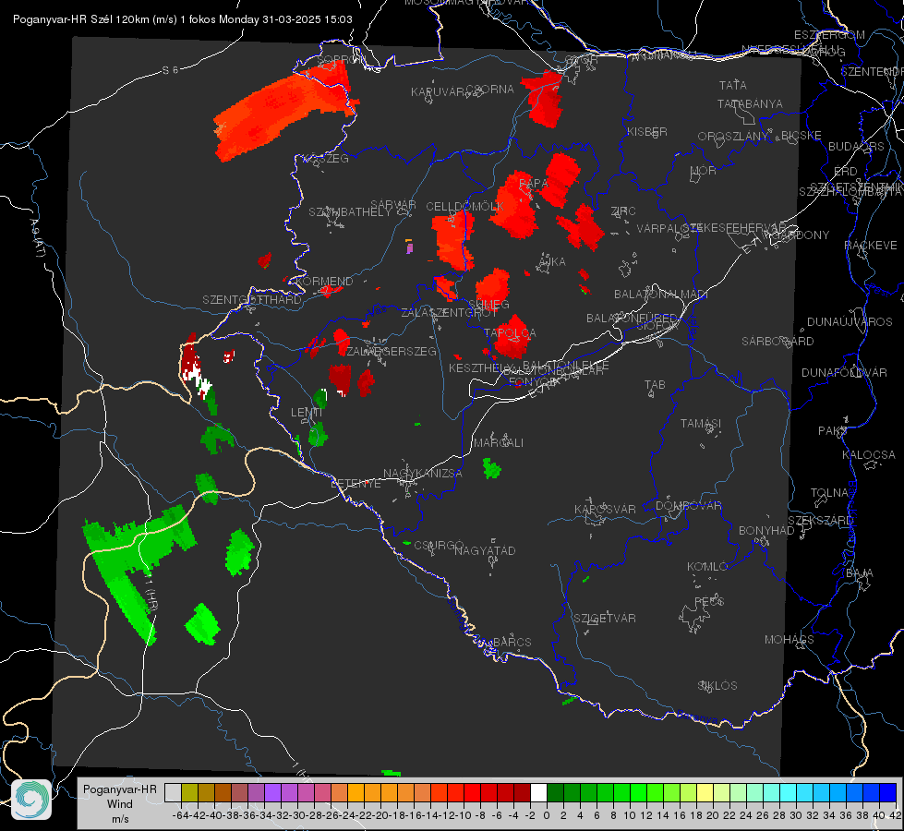Click the 'MOHACS' city label

pyautogui.click(x=789, y=640)
